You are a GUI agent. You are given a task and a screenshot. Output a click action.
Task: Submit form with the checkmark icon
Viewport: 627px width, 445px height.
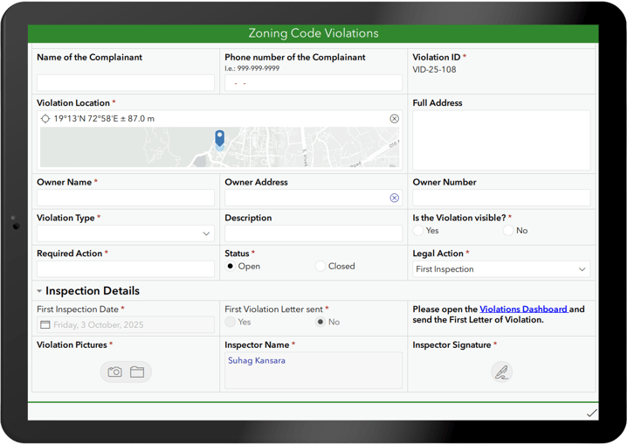[x=591, y=413]
